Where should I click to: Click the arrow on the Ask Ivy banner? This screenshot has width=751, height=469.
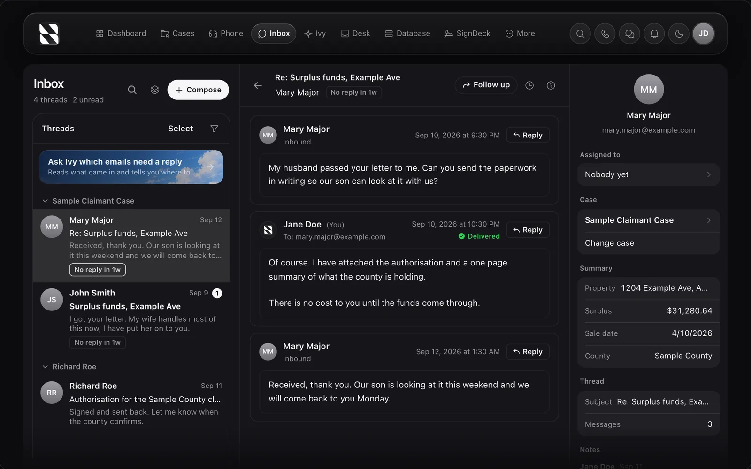point(210,167)
